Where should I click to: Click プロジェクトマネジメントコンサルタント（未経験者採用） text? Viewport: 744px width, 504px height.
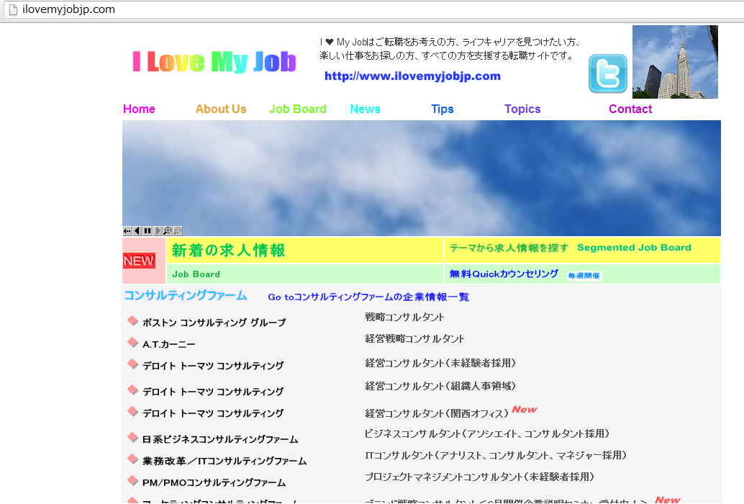[480, 477]
